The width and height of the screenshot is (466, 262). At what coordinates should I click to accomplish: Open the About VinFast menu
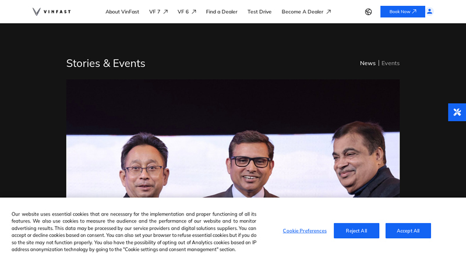(122, 12)
